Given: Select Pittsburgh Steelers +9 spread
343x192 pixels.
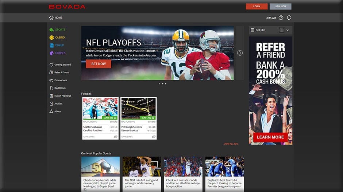Looking at the screenshot, I should 151,127.
